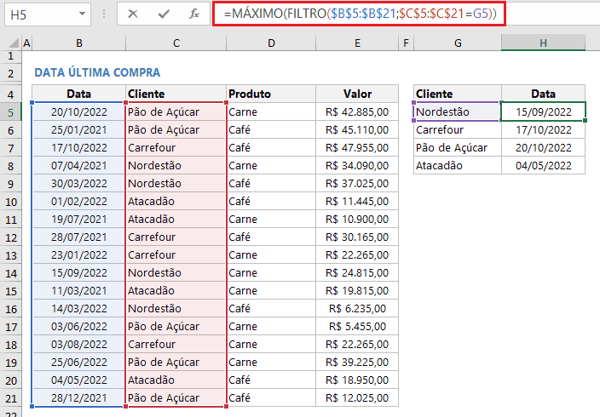Click the formula bar options dots
The width and height of the screenshot is (600, 417).
[x=104, y=14]
